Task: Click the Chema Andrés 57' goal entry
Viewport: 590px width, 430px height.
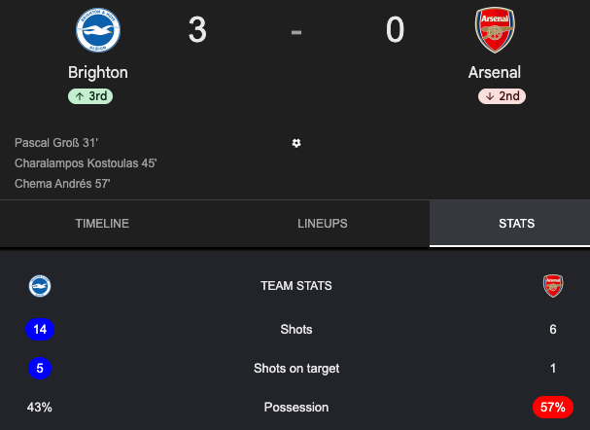Action: click(x=62, y=183)
